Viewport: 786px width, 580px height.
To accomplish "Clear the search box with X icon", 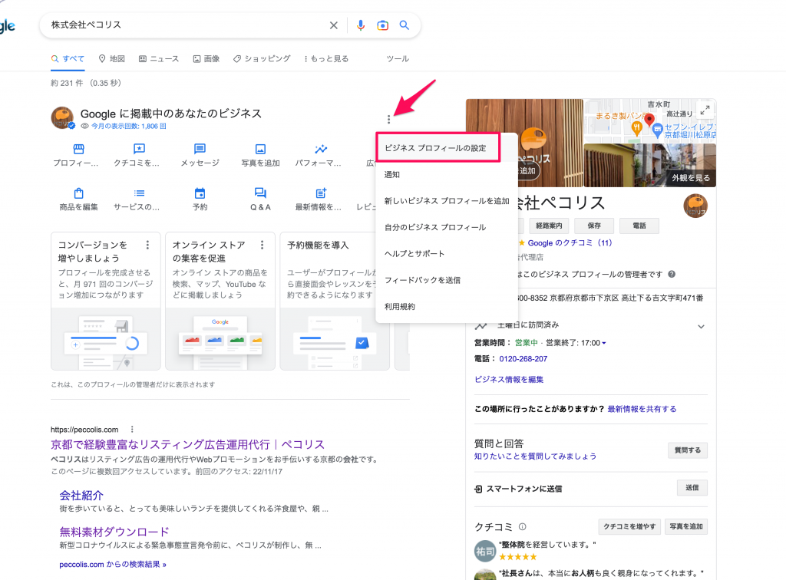I will point(334,25).
